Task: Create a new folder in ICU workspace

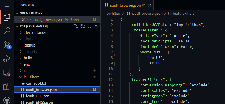Action: 83,26
